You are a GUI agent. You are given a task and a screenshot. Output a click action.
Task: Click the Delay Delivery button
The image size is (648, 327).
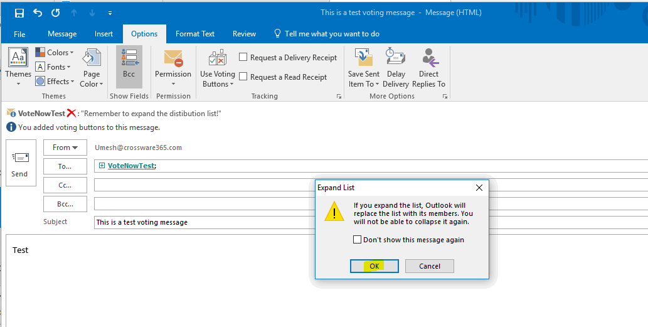395,67
